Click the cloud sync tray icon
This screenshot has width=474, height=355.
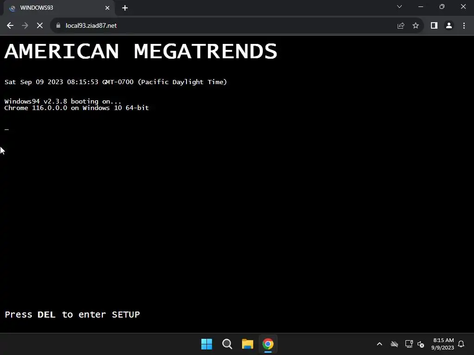click(x=394, y=344)
